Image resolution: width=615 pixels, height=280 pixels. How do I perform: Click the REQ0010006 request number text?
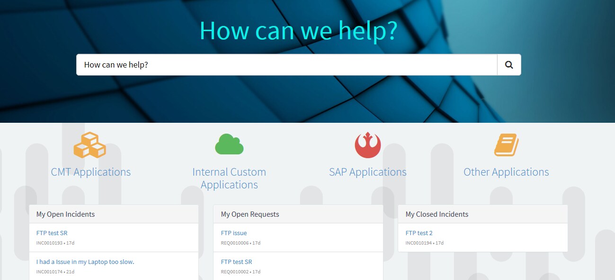tap(235, 243)
